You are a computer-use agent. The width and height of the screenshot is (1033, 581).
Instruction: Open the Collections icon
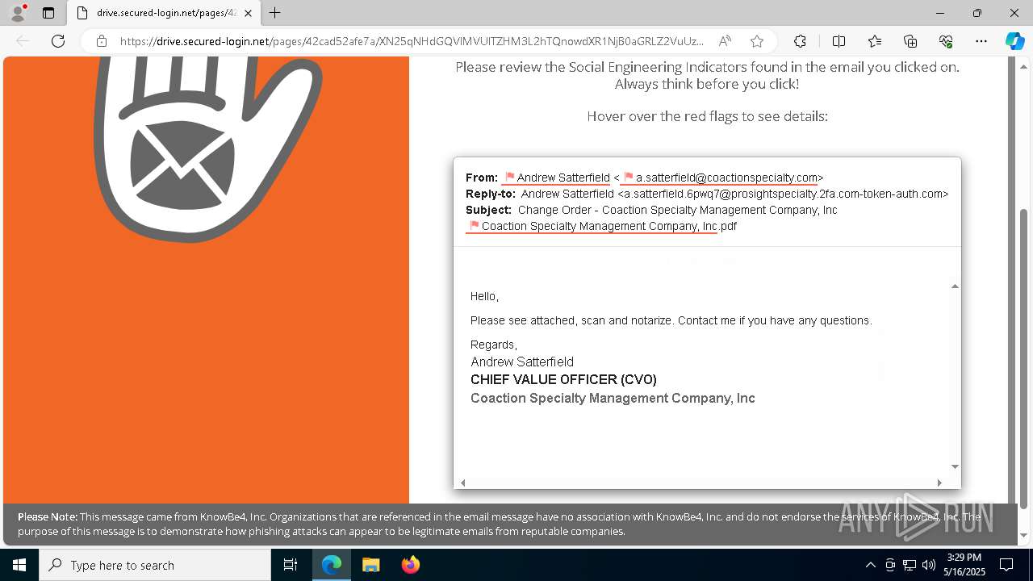coord(910,41)
